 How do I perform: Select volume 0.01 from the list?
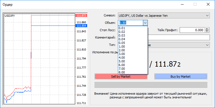(133, 28)
